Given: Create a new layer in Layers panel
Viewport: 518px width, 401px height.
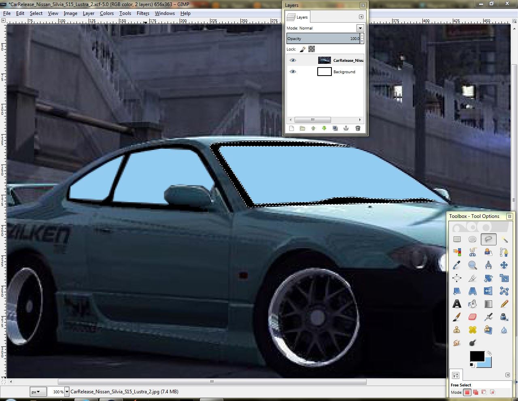Looking at the screenshot, I should click(x=291, y=128).
